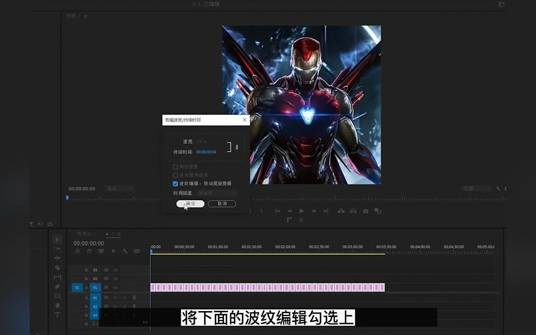This screenshot has height=335, width=536.
Task: Select the Razor tool
Action: pyautogui.click(x=57, y=268)
